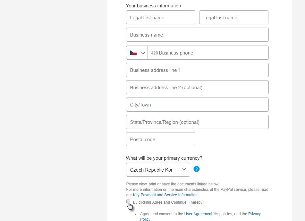The image size is (305, 221).
Task: Click the blue currency help question icon
Action: pos(197,169)
